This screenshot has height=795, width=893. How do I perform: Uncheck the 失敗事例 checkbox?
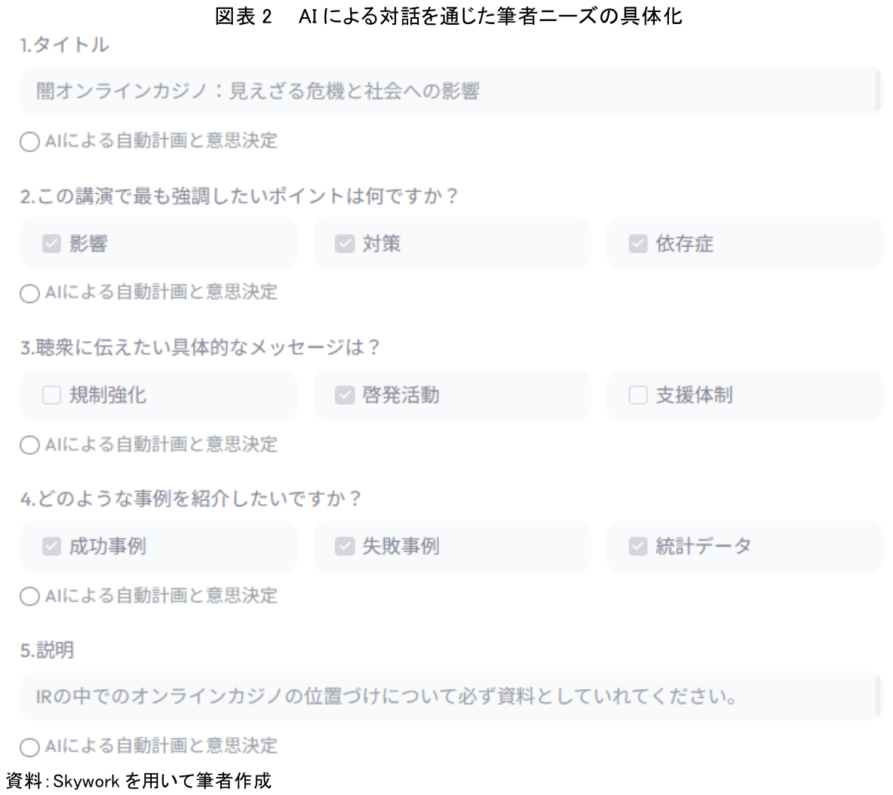(344, 546)
